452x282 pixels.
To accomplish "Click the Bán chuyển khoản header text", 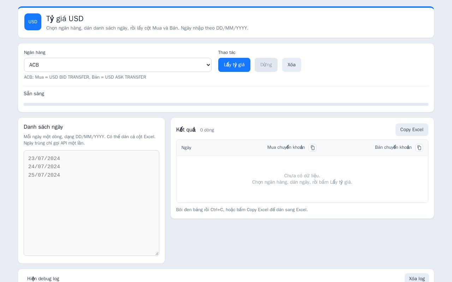I will pos(393,147).
